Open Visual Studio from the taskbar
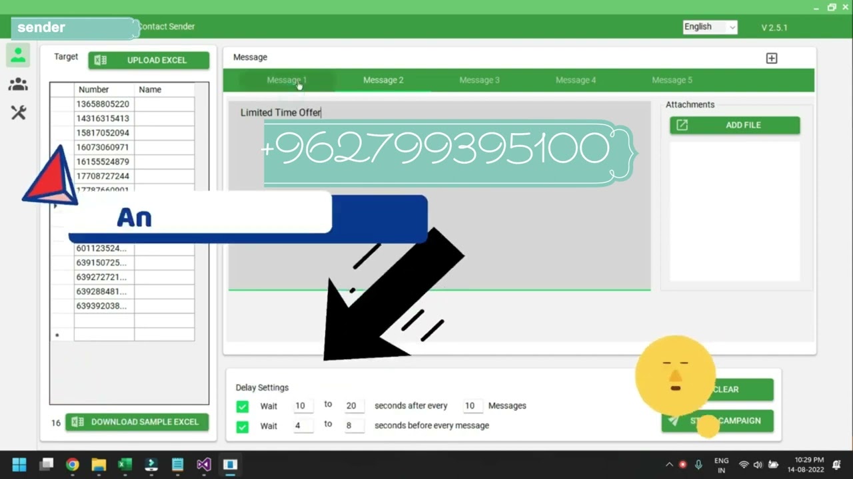This screenshot has height=479, width=853. [204, 464]
